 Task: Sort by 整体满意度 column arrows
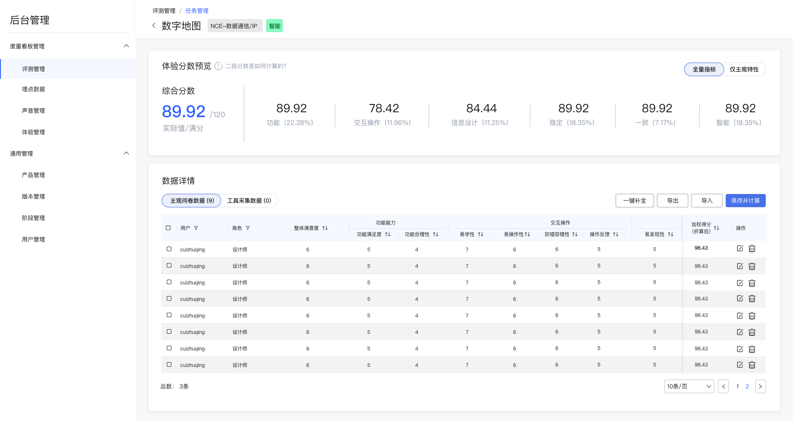[x=325, y=228]
